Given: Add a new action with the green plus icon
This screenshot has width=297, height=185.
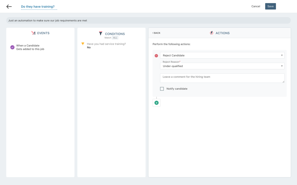Looking at the screenshot, I should click(x=157, y=103).
